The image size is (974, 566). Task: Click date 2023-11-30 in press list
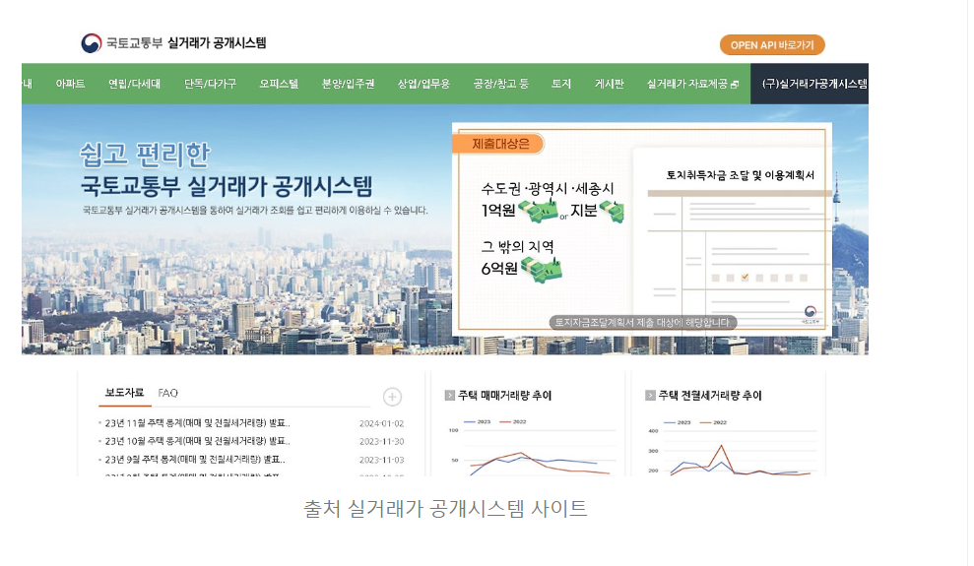[x=381, y=442]
